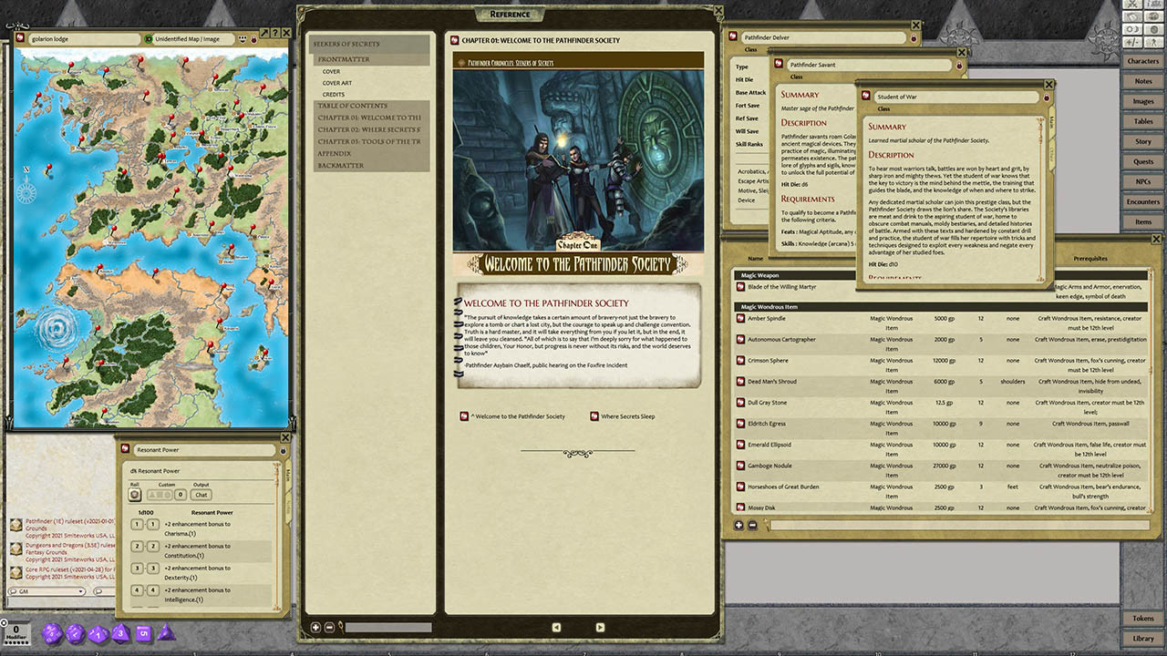Lock the Resonant Power window with its padlock
This screenshot has height=656, width=1167.
284,450
